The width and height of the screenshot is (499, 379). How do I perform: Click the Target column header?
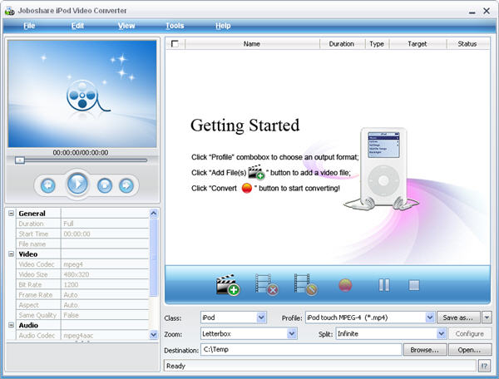click(x=417, y=44)
